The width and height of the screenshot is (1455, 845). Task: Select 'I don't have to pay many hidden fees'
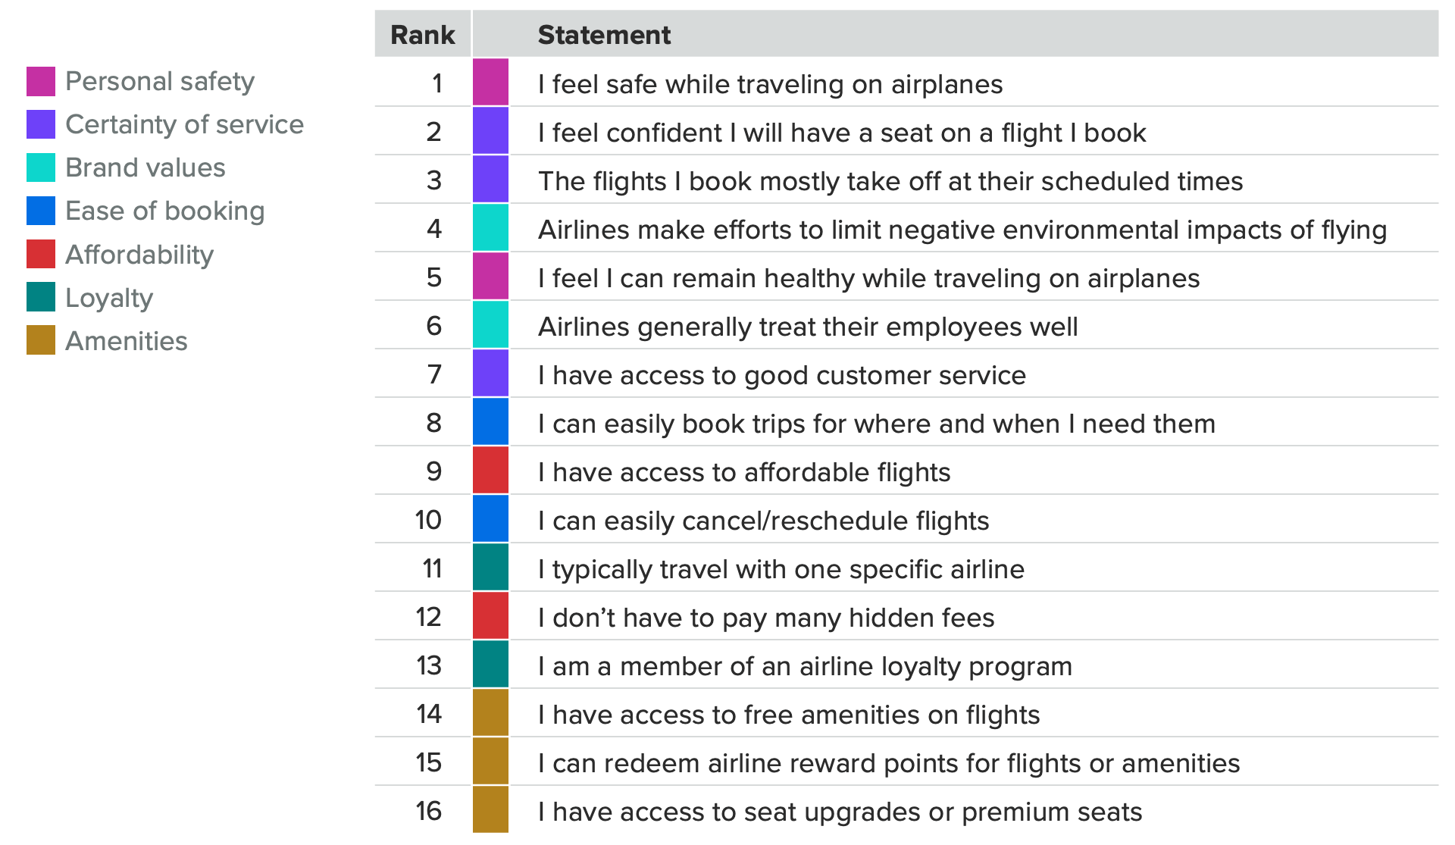[765, 618]
